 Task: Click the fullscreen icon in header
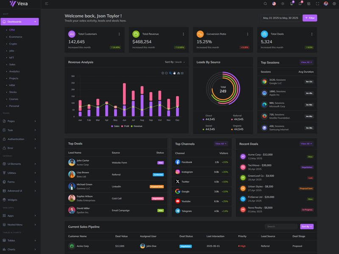tap(317, 4)
